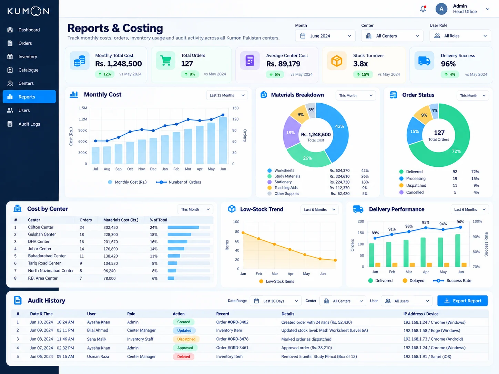
Task: Expand the Audit History Last 30 Days dropdown
Action: (x=276, y=301)
